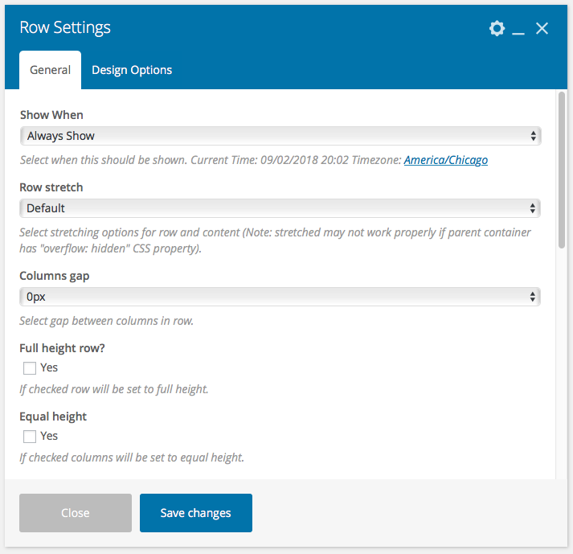Image resolution: width=573 pixels, height=554 pixels.
Task: Expand the Show When dropdown
Action: pos(280,136)
